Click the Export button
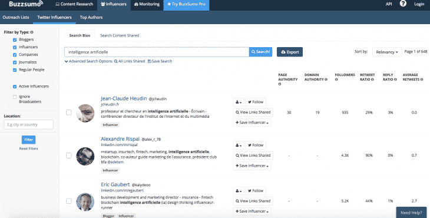 [290, 52]
